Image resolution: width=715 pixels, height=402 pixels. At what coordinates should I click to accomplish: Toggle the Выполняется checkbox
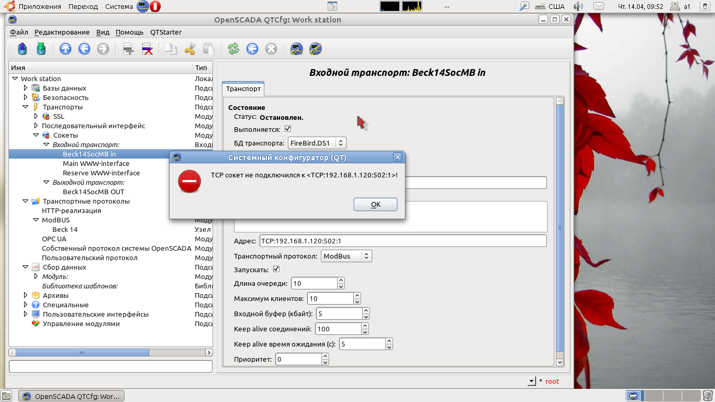coord(287,129)
